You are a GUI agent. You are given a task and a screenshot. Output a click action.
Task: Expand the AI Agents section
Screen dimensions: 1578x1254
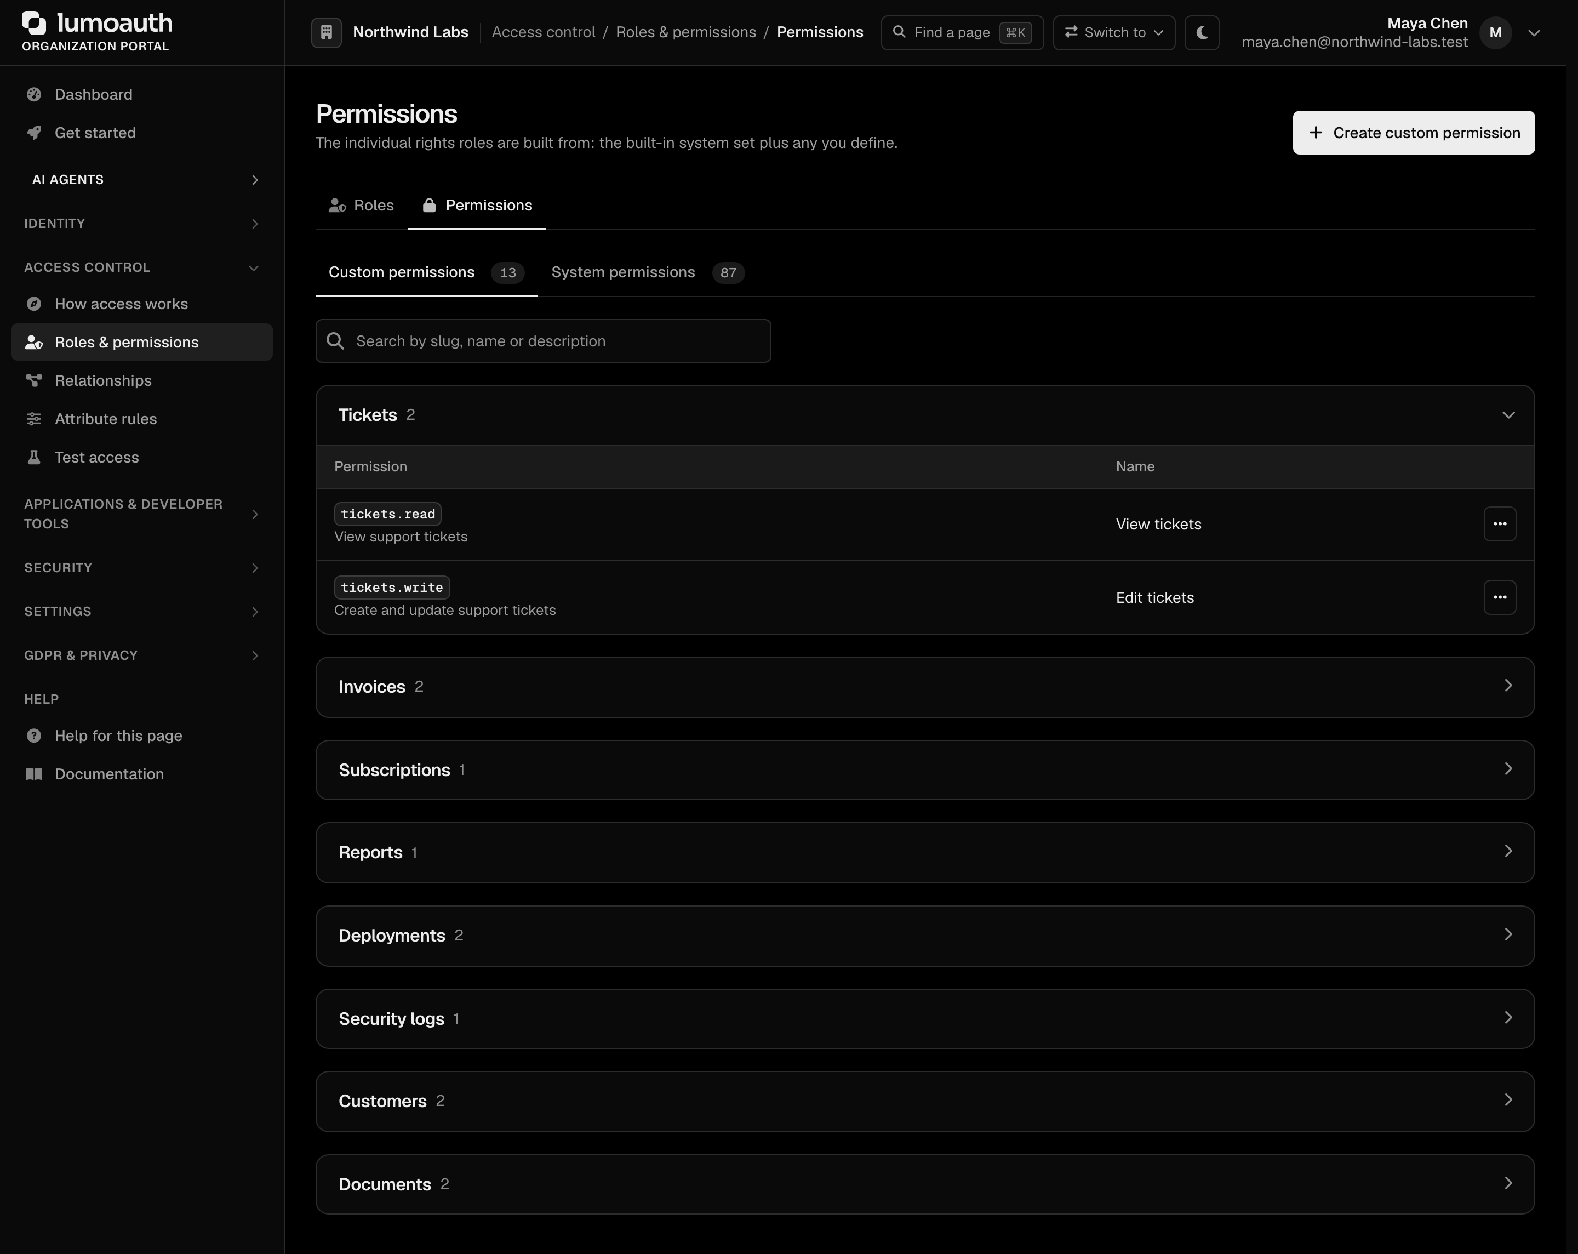(142, 179)
